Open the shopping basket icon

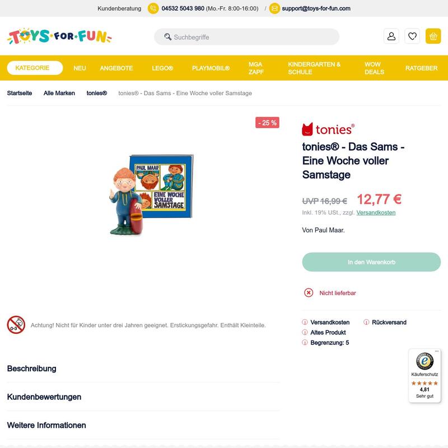coord(433,36)
